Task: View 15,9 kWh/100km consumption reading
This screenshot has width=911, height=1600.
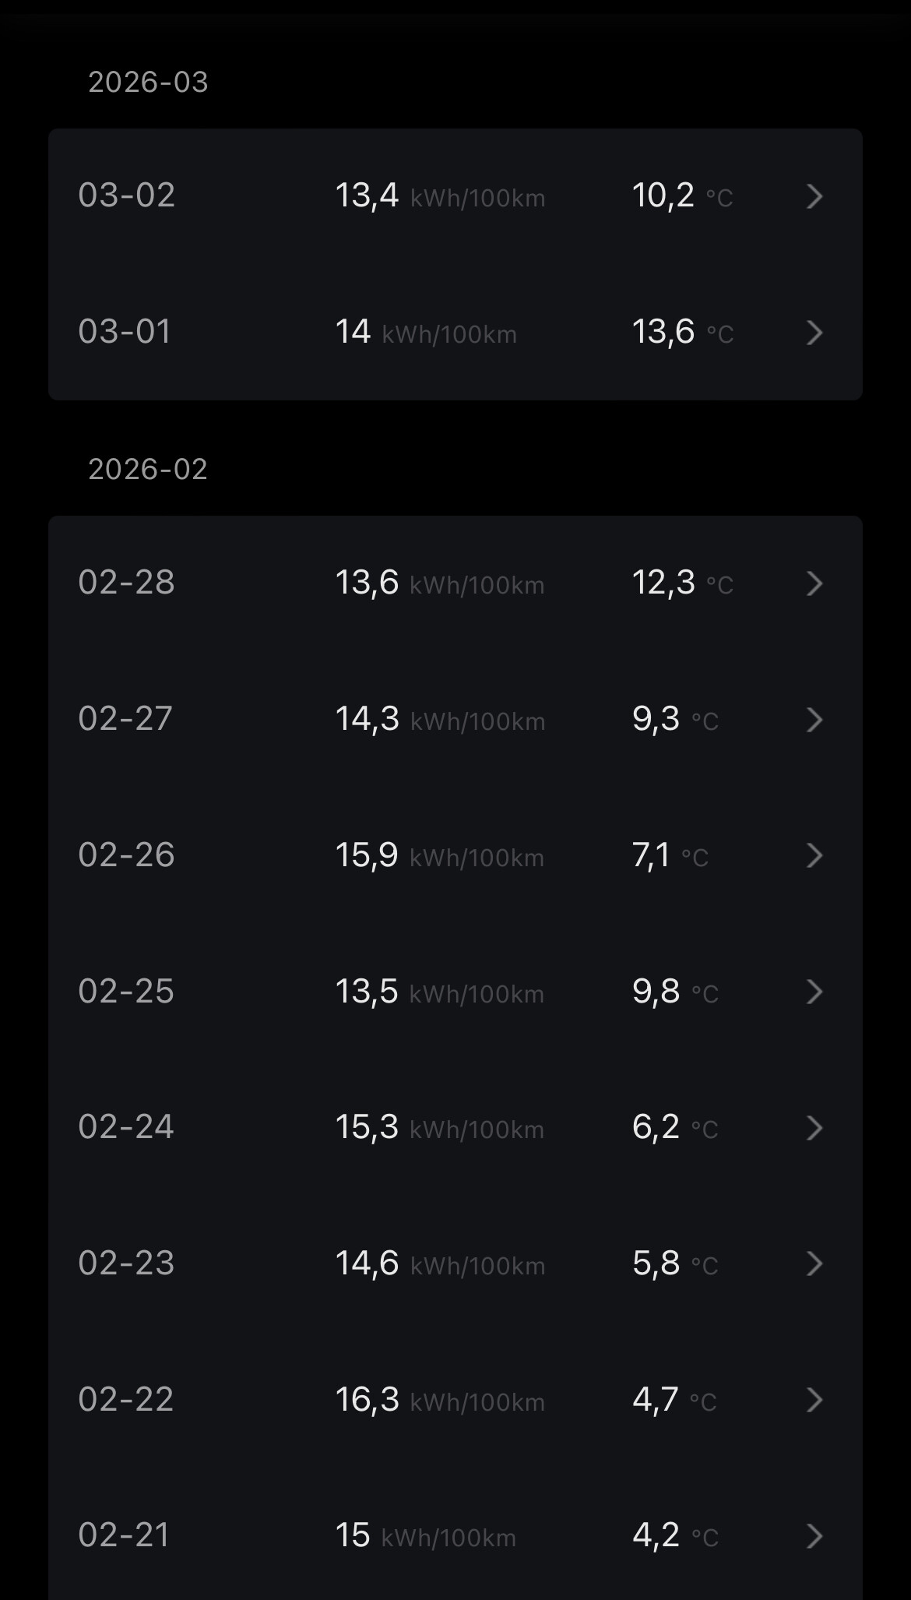Action: [x=439, y=855]
